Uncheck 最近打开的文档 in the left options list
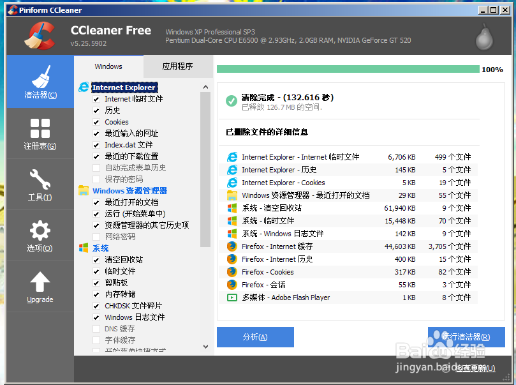Screen dimensions: 516x385 tap(96, 202)
